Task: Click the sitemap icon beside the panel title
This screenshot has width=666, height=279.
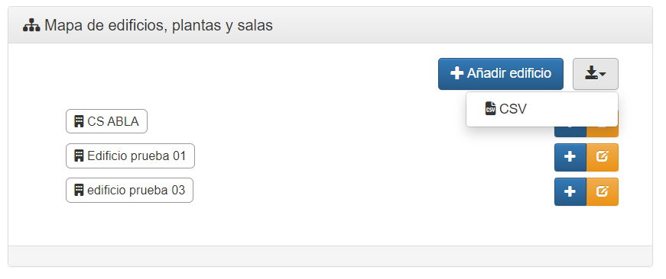Action: (31, 26)
